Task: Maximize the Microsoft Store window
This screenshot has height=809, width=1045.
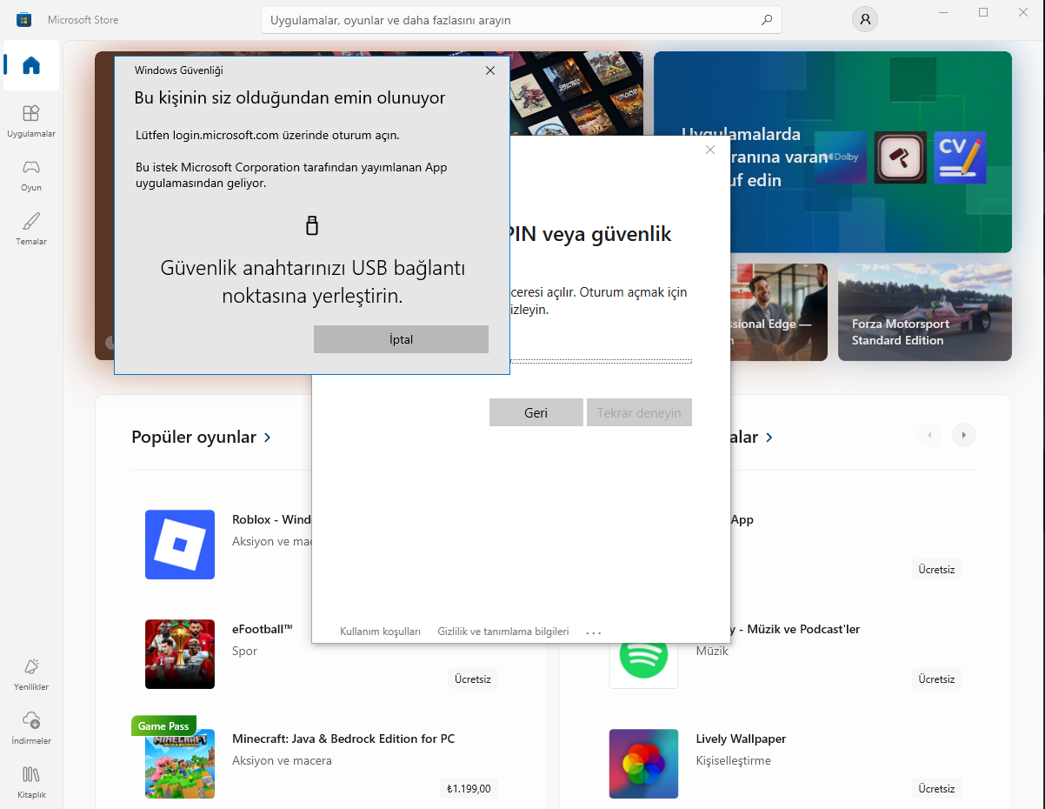Action: tap(983, 12)
